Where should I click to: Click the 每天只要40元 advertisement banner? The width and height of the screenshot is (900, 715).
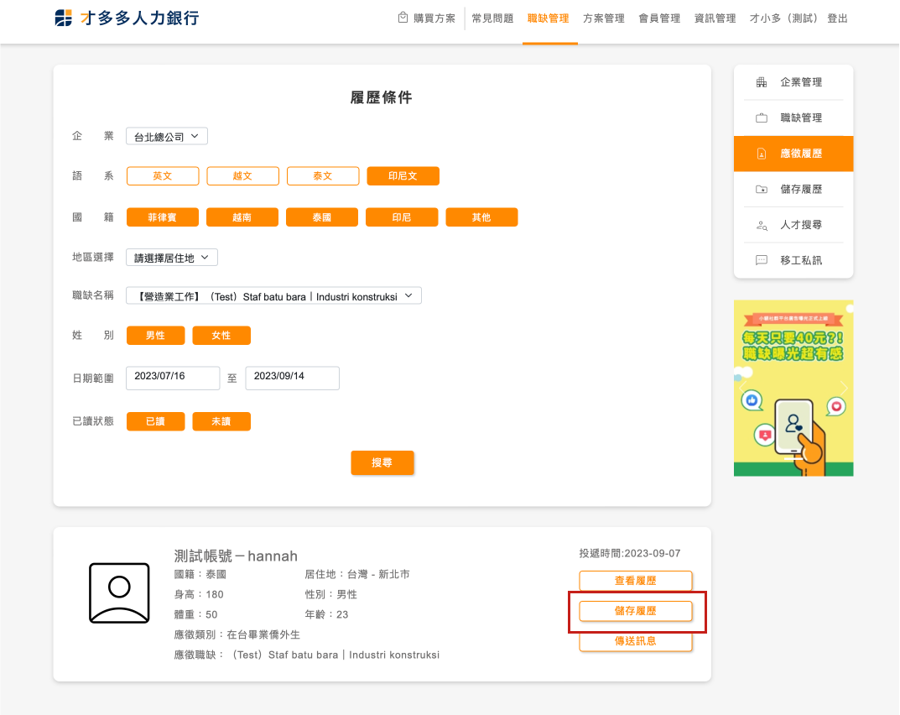pos(793,388)
